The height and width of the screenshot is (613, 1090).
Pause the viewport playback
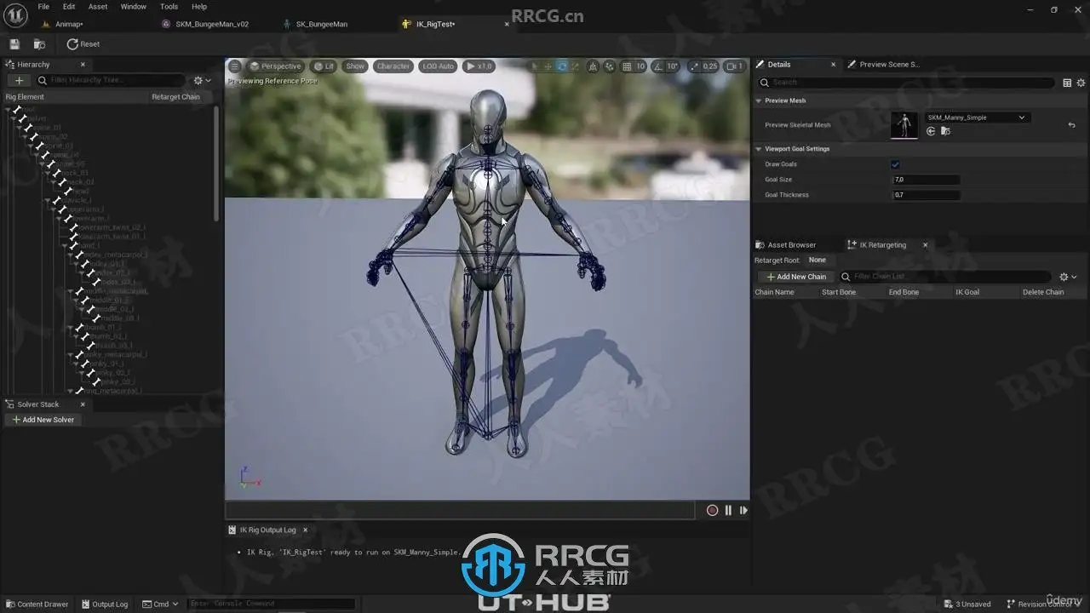coord(728,511)
